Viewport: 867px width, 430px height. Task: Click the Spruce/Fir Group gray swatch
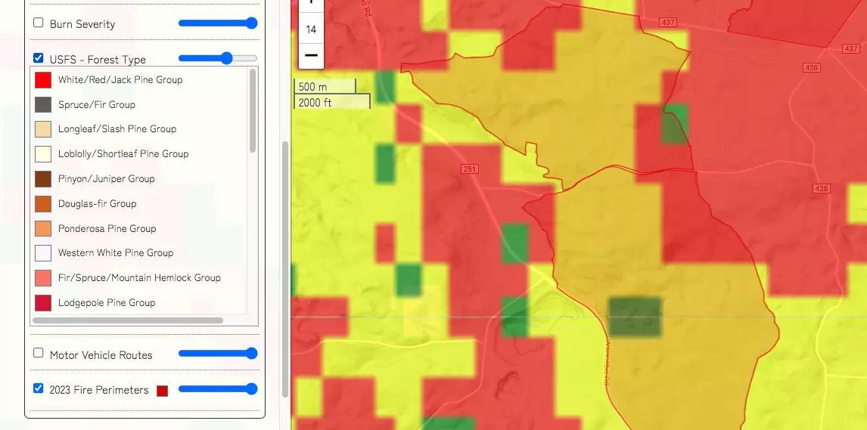43,105
